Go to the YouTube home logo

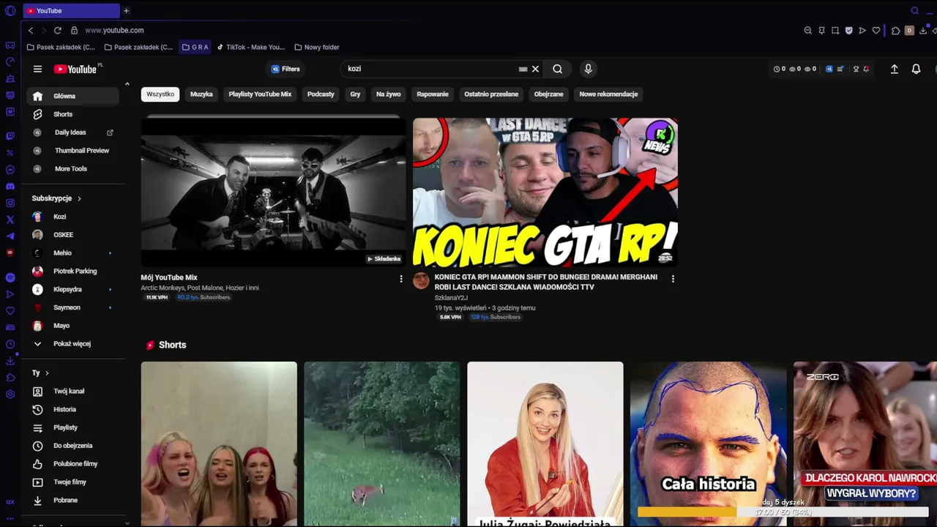(75, 69)
